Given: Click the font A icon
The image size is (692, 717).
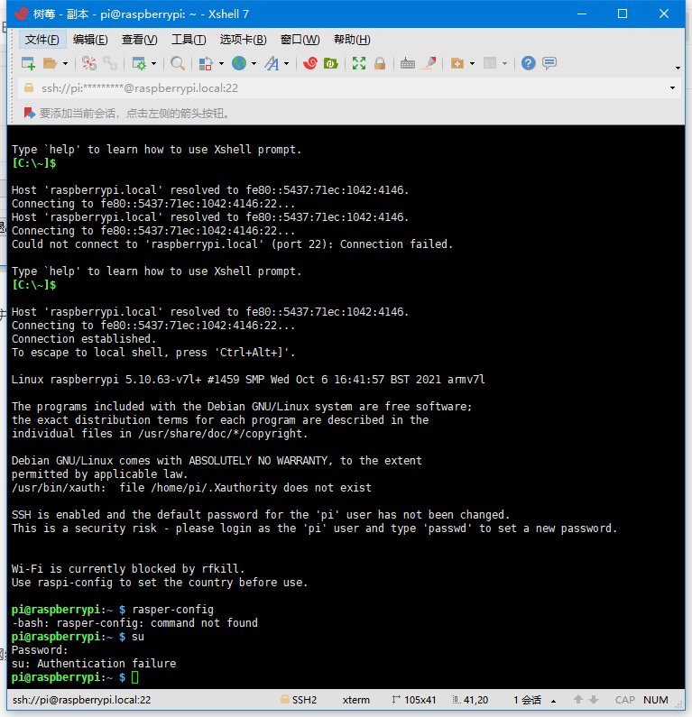Looking at the screenshot, I should coord(272,63).
